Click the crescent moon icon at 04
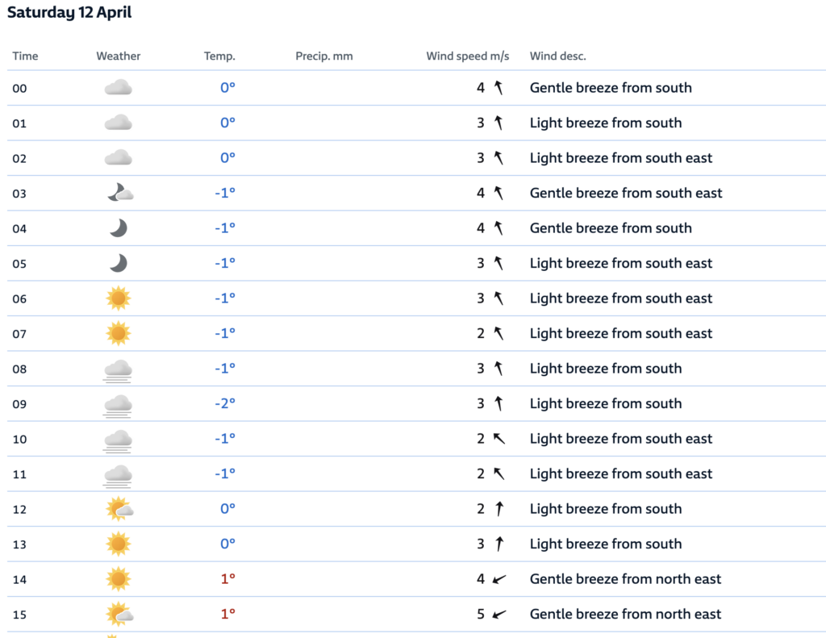Screen dimensions: 826x638 click(119, 228)
